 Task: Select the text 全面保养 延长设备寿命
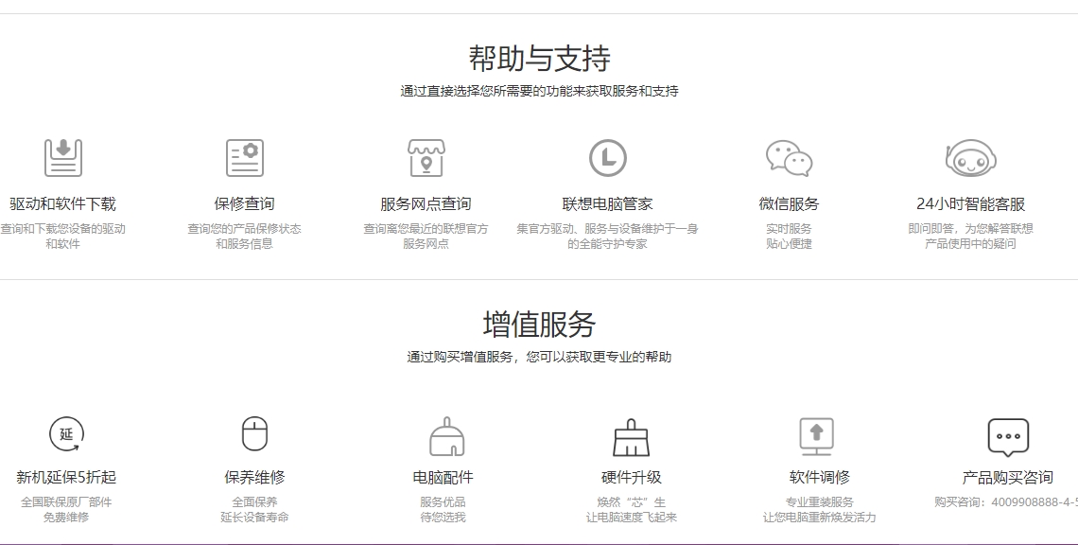[x=254, y=509]
